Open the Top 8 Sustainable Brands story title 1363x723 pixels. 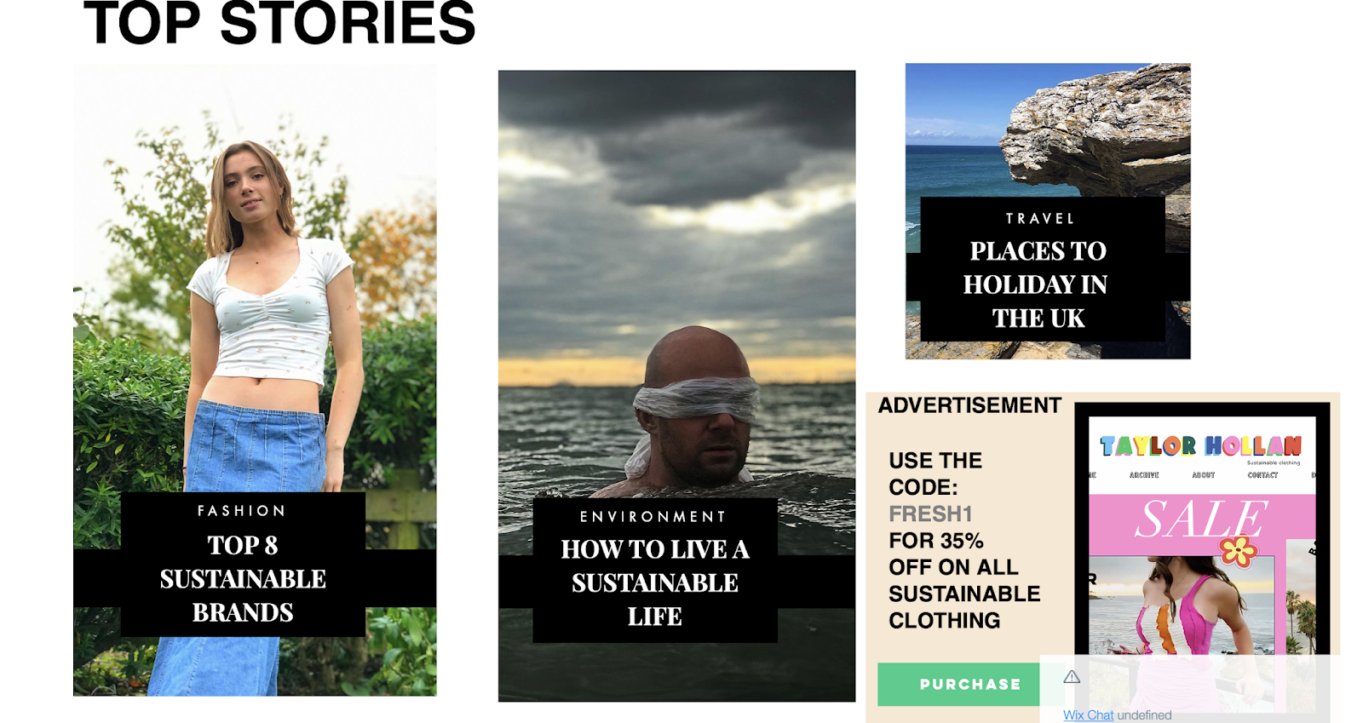[x=243, y=579]
